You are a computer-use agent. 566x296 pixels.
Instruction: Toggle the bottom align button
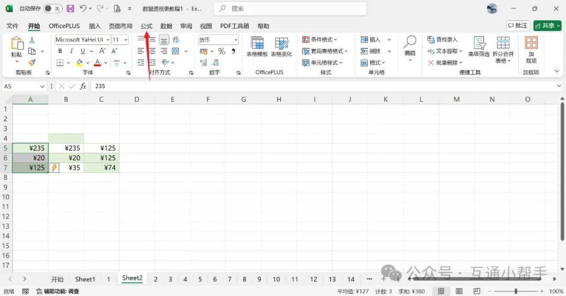164,40
